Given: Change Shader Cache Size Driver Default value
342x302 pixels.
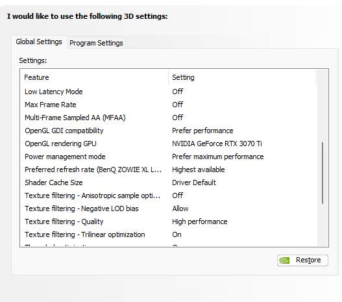Looking at the screenshot, I should tap(194, 182).
